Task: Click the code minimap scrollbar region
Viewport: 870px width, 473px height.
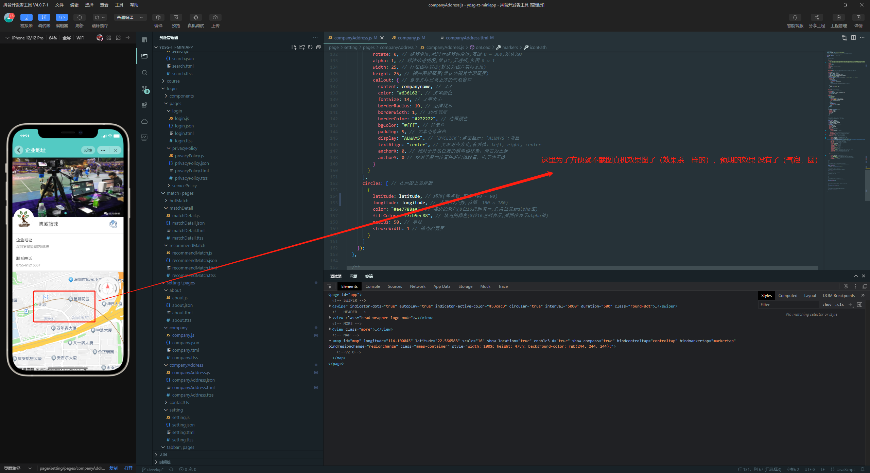Action: pyautogui.click(x=846, y=136)
